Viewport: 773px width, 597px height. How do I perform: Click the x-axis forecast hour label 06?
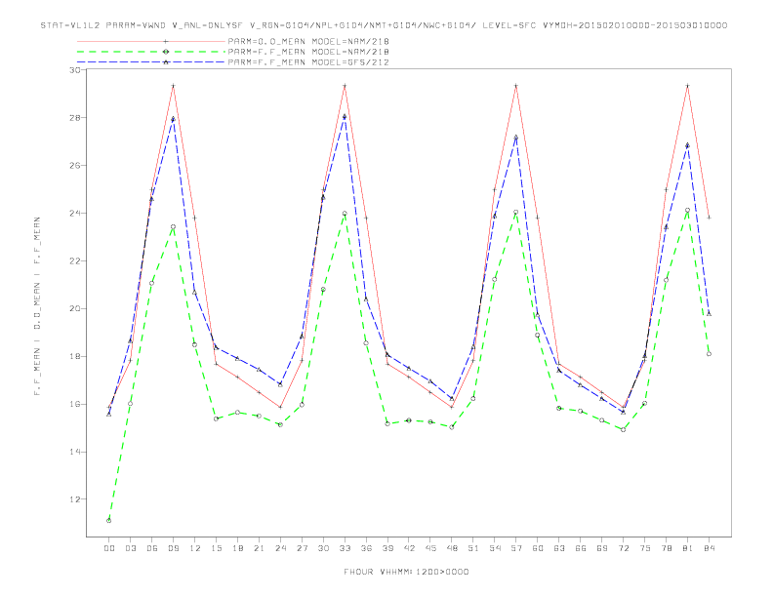(152, 548)
